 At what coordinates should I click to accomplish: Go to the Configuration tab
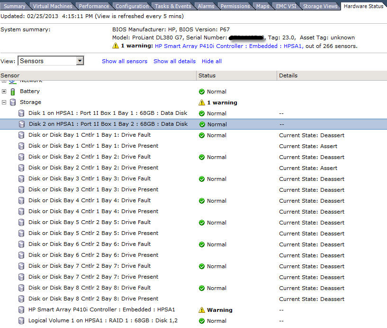pos(132,6)
